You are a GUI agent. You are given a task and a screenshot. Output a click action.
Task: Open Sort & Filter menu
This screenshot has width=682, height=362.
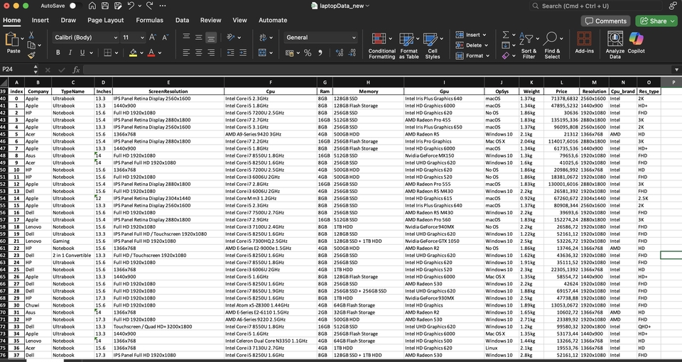[x=529, y=45]
